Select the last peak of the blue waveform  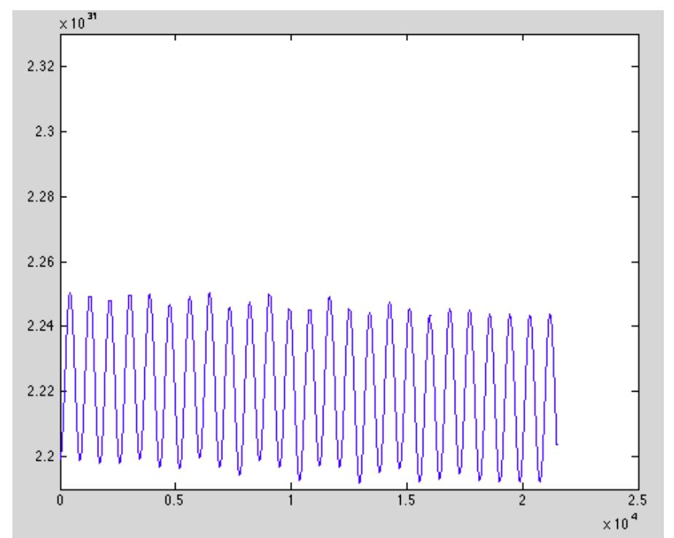tap(550, 315)
